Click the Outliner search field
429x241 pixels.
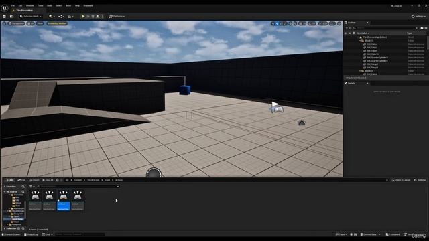[385, 28]
